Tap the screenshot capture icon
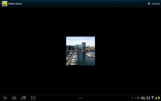 (x=33, y=98)
